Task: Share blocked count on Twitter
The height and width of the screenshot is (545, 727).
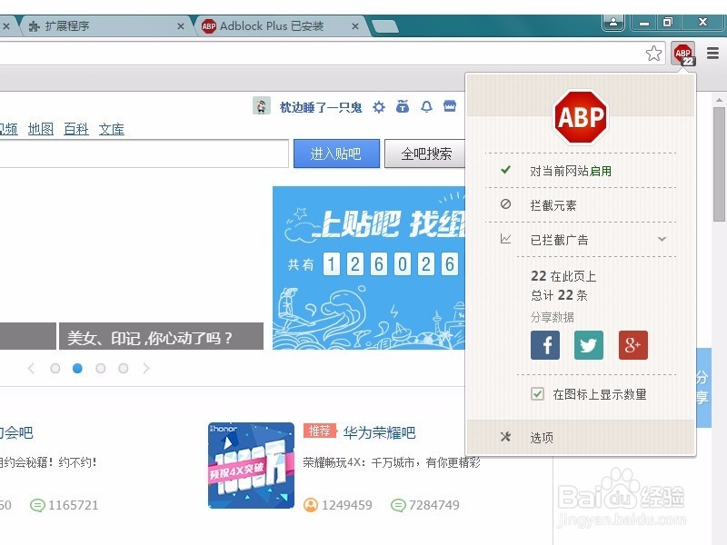Action: (x=588, y=345)
